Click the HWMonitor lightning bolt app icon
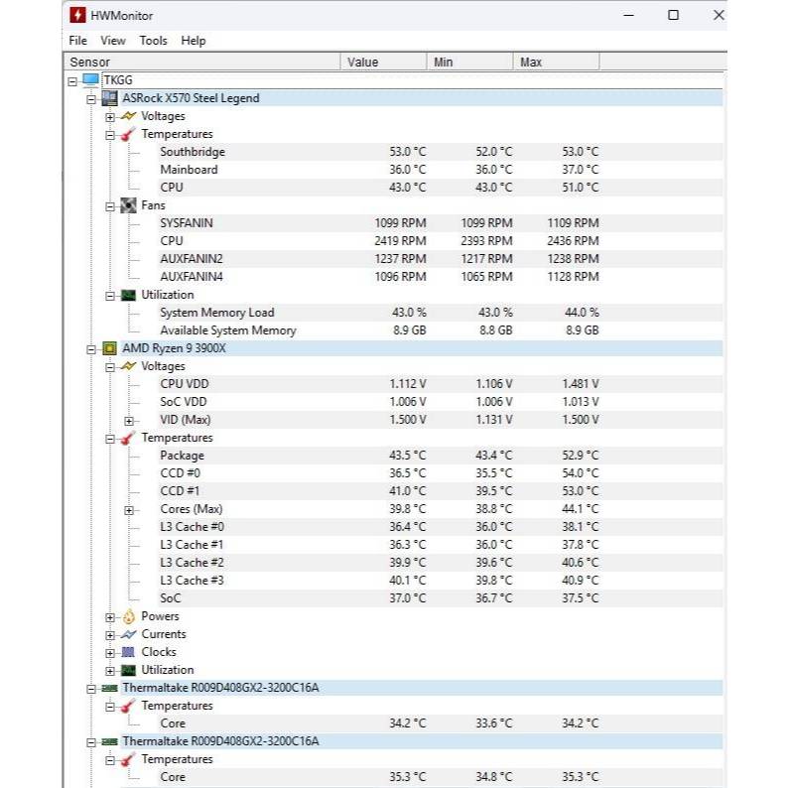Viewport: 788px width, 788px height. pos(76,16)
